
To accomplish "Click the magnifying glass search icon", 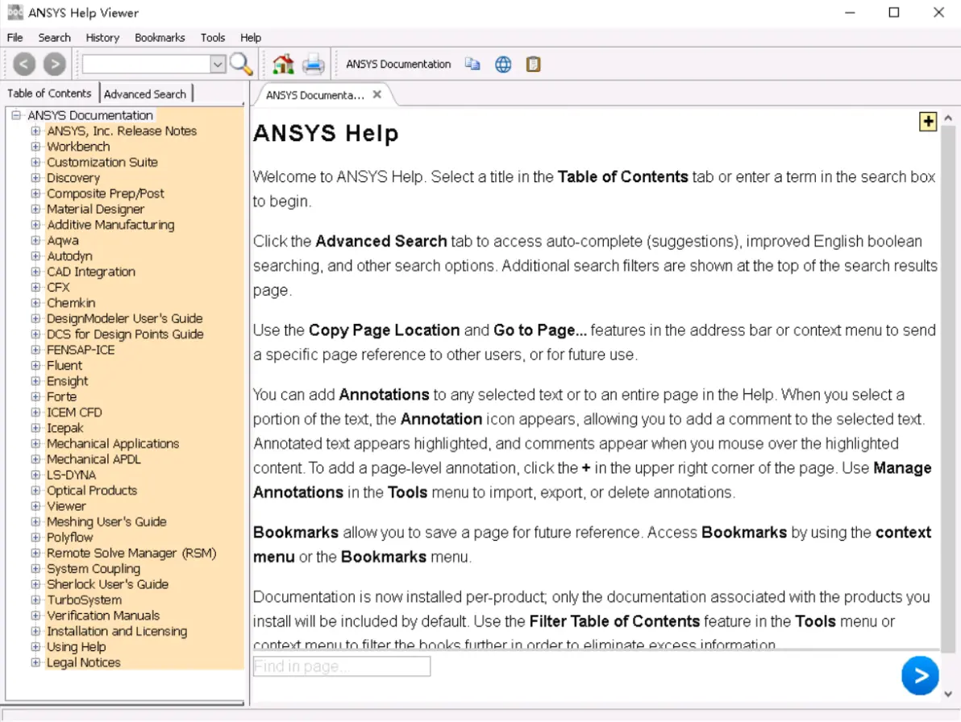I will [241, 64].
